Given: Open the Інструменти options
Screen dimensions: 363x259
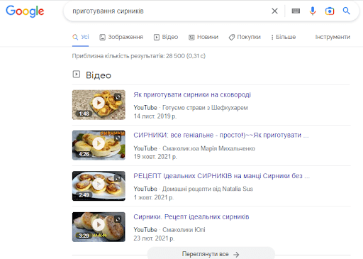Looking at the screenshot, I should pyautogui.click(x=333, y=37).
